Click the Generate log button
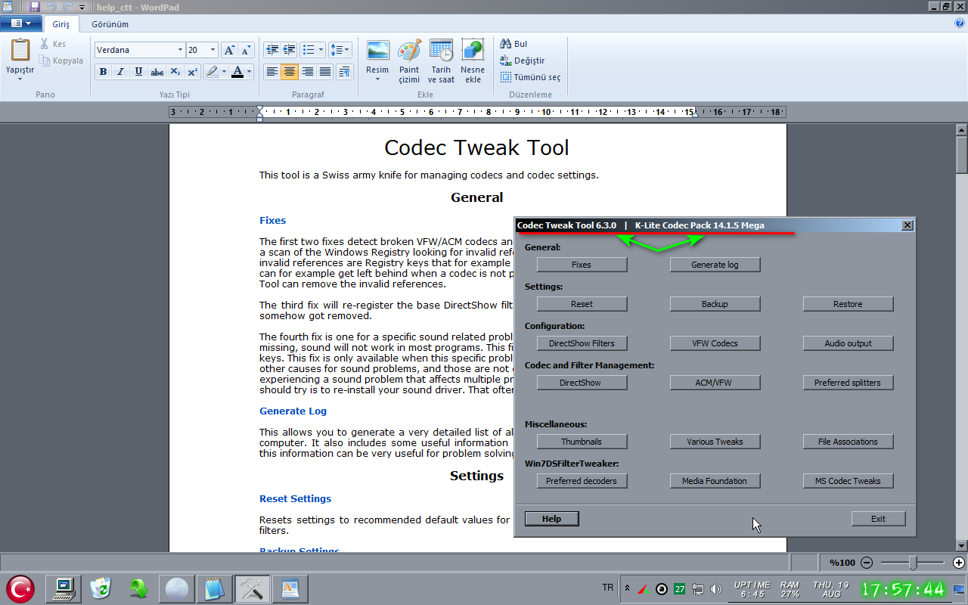Viewport: 968px width, 605px height. pos(715,265)
